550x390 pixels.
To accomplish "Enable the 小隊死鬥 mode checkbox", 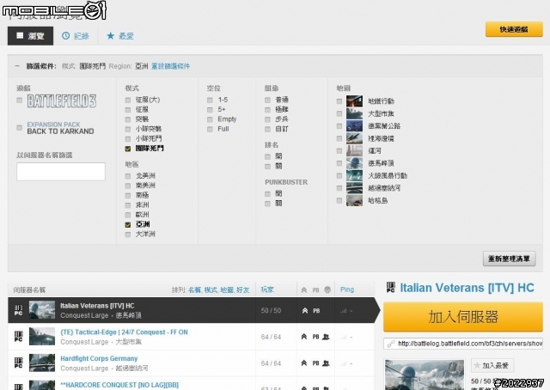I will click(128, 139).
